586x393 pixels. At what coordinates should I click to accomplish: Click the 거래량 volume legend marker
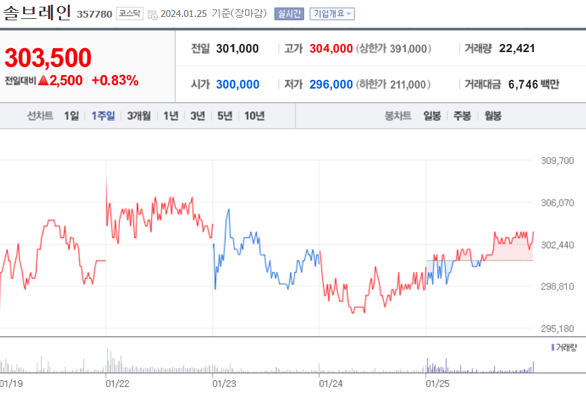(x=553, y=348)
